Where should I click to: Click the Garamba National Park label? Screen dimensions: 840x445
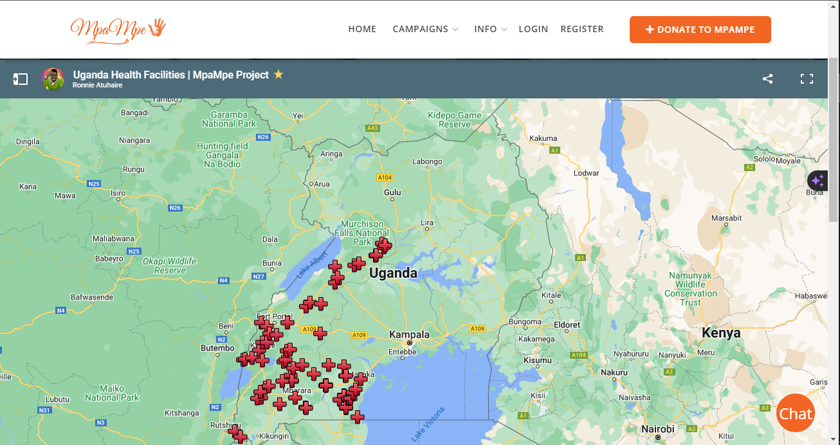pyautogui.click(x=229, y=119)
